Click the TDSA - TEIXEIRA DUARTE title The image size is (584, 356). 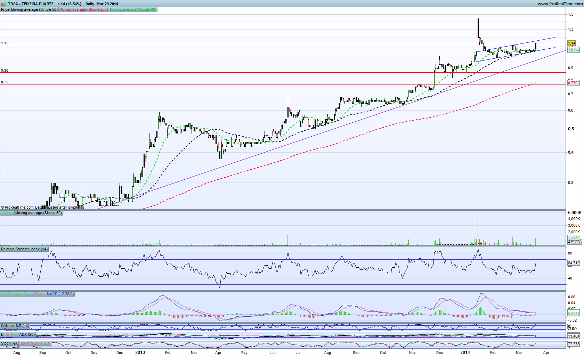31,4
